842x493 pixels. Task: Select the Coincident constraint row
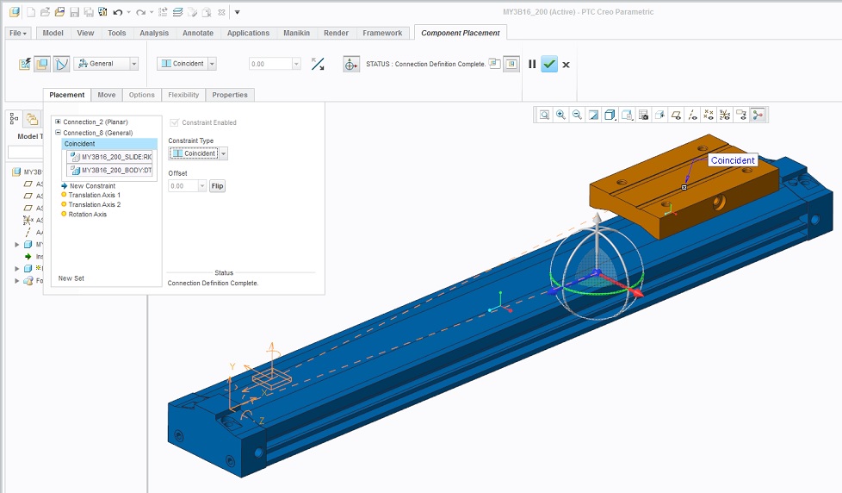(109, 144)
